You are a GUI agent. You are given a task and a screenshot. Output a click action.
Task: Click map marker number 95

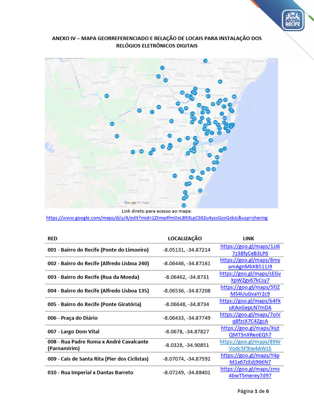[x=200, y=191]
